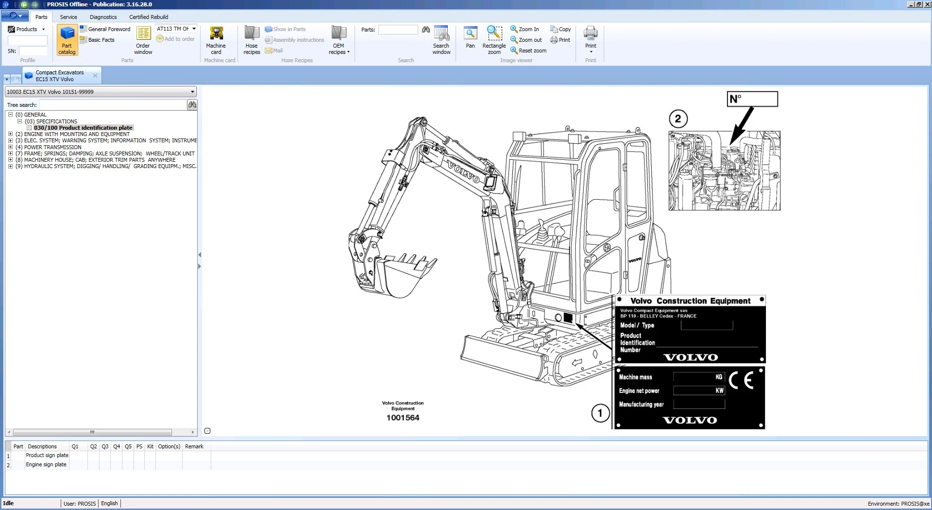Click the green forward arrow in title bar
This screenshot has height=510, width=932.
[34, 4]
